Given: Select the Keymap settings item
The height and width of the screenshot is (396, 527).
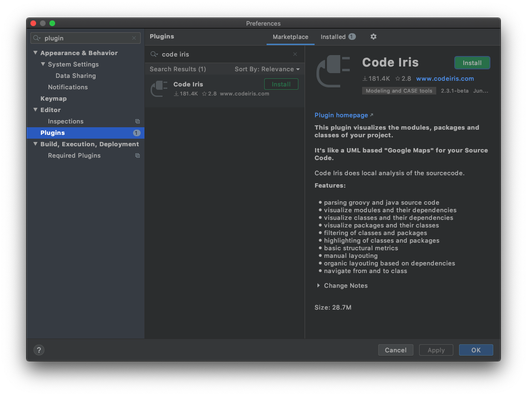Looking at the screenshot, I should pyautogui.click(x=53, y=99).
